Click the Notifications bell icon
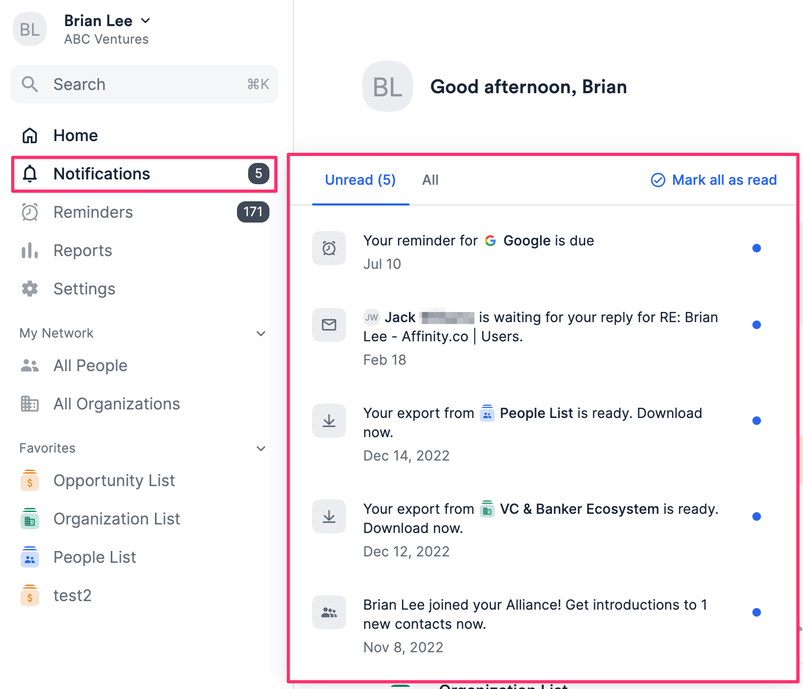 (x=30, y=174)
